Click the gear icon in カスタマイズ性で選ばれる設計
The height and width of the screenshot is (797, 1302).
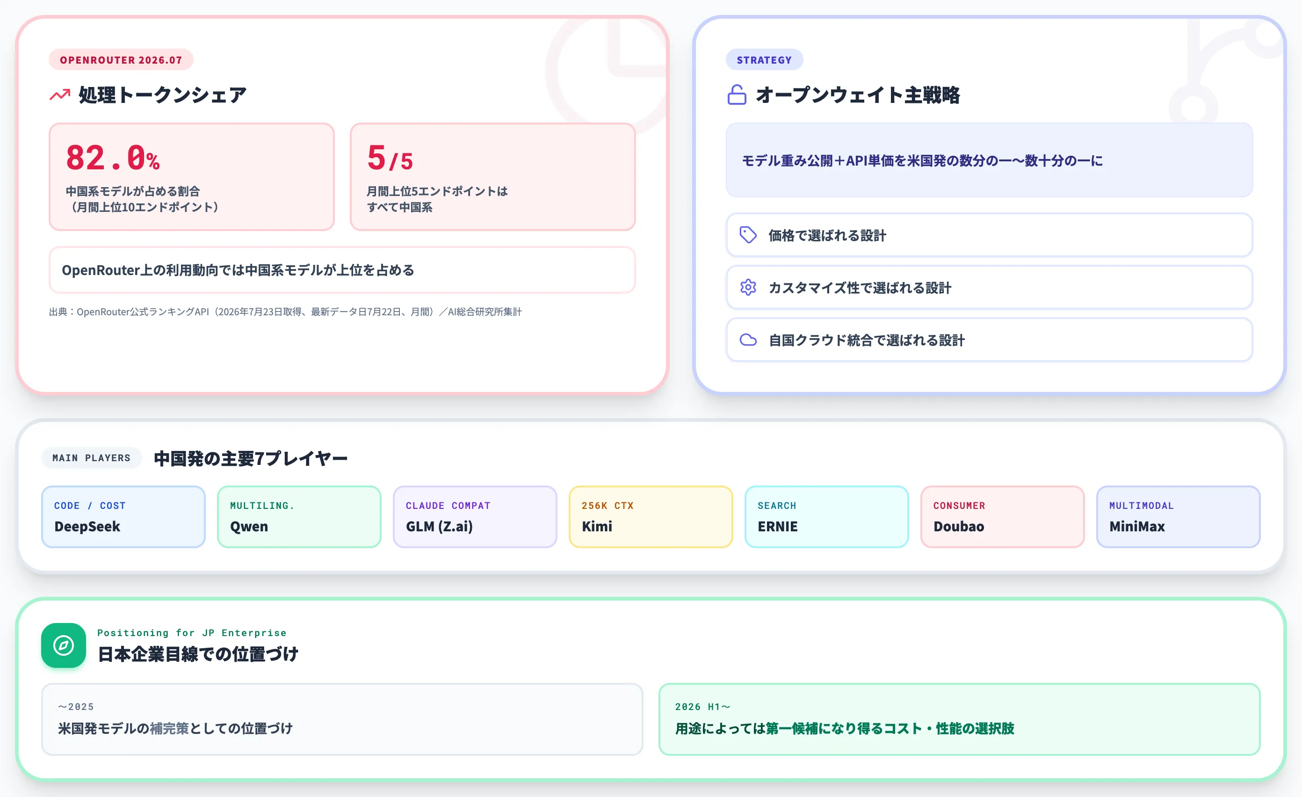[748, 287]
